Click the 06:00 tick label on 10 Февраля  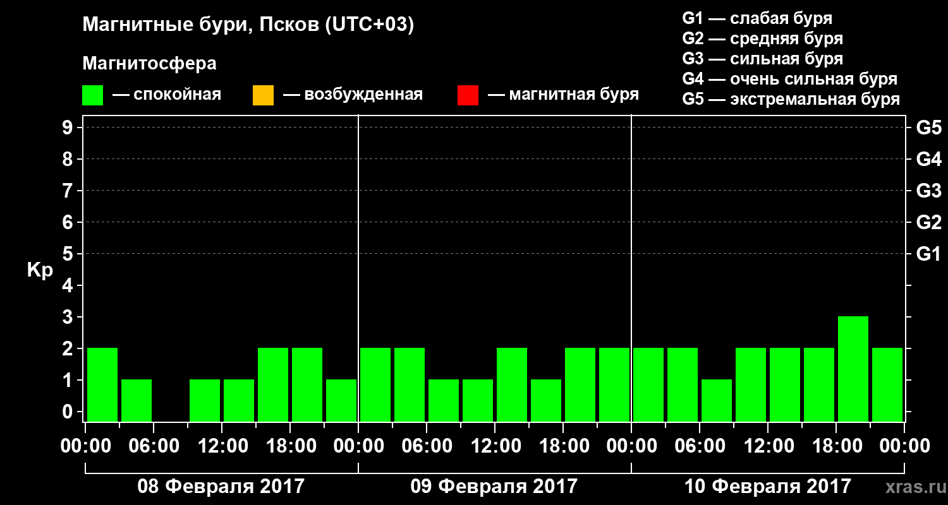click(700, 446)
